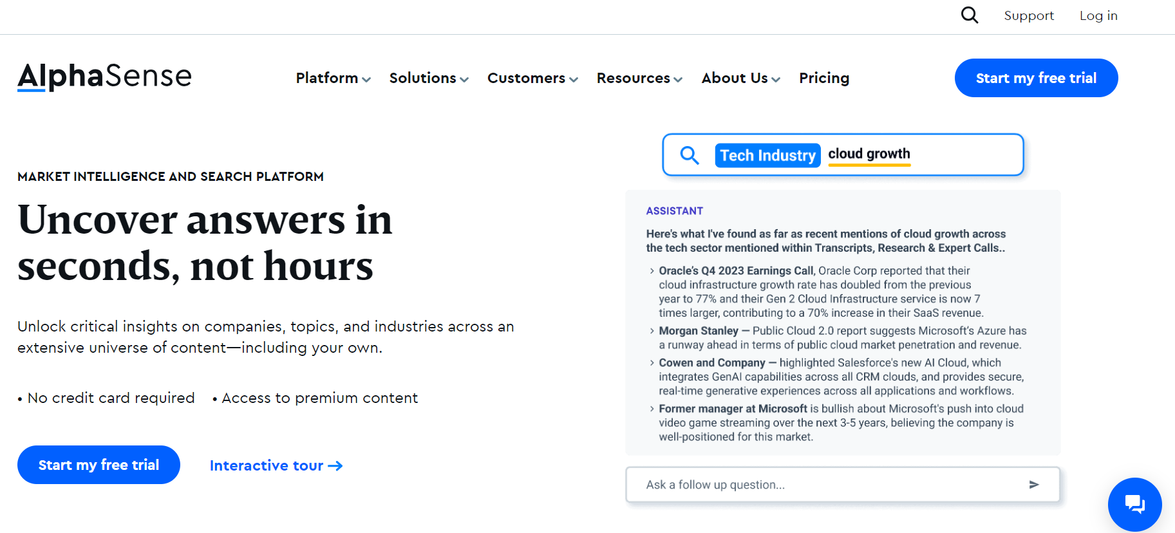Click the 'ASSISTANT' label

tap(675, 211)
